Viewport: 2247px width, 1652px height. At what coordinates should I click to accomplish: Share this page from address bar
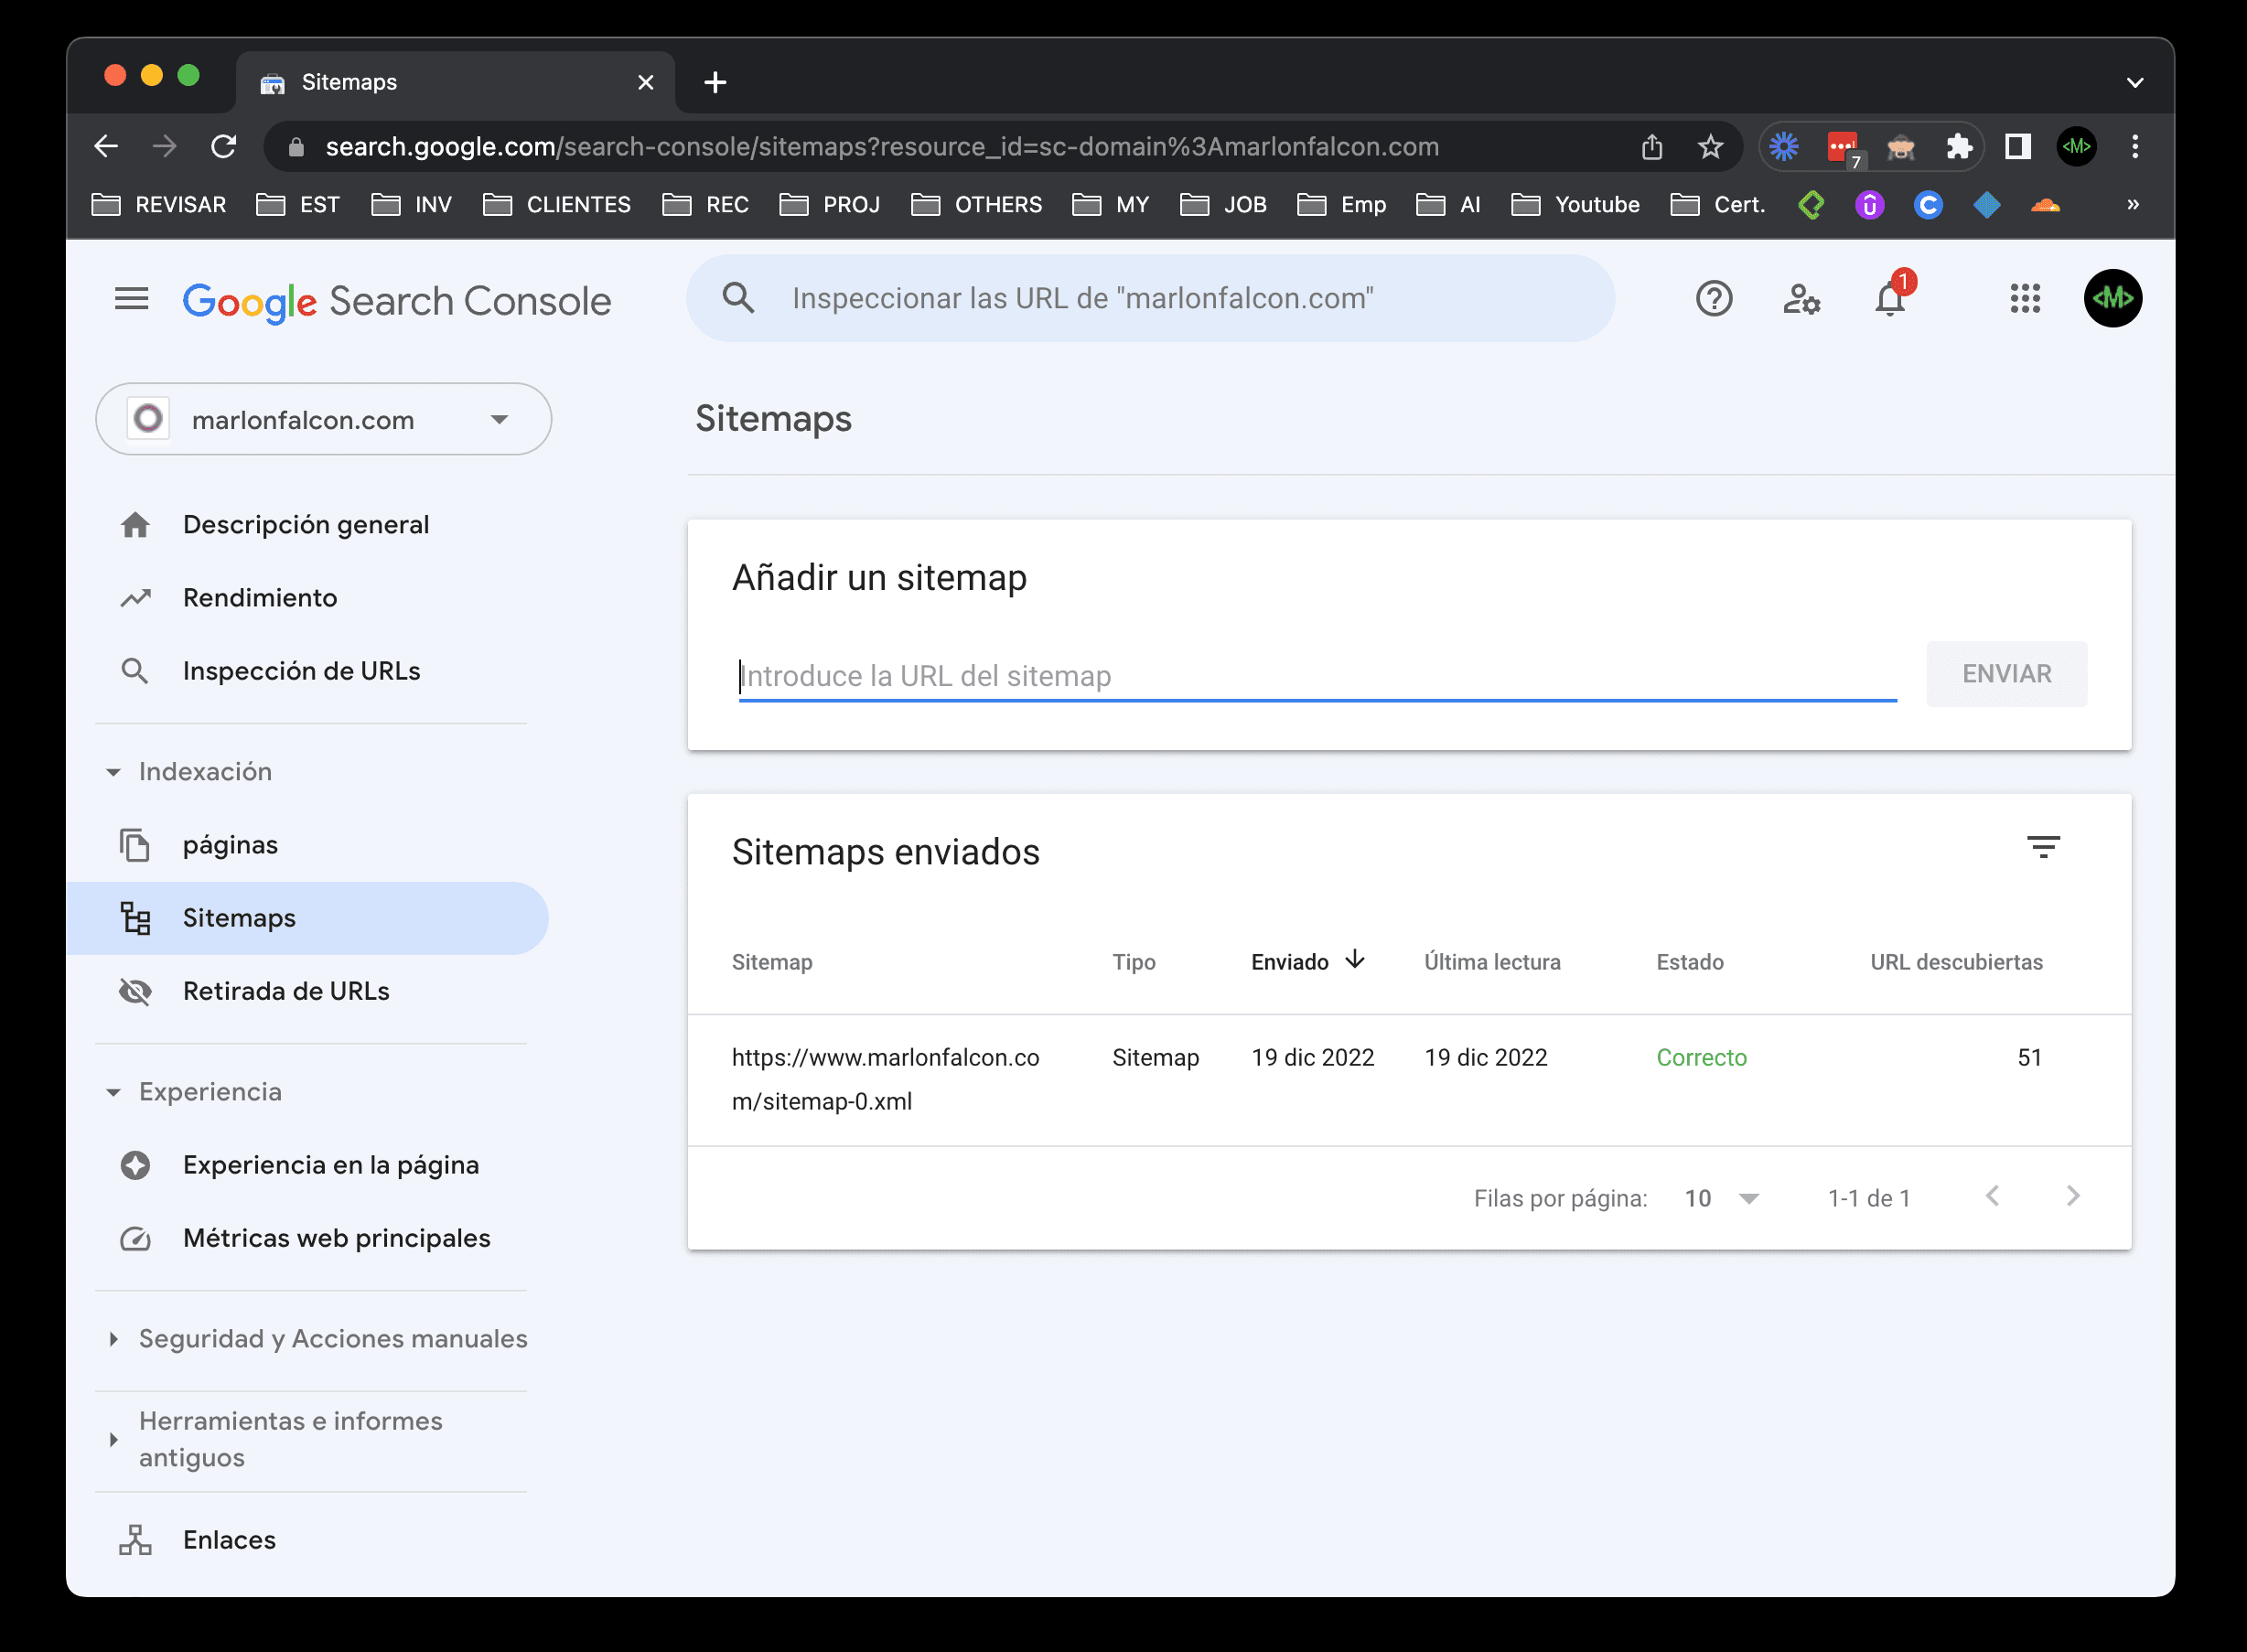[1652, 147]
